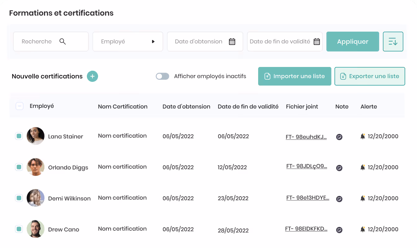Click the Date d'obtension input field
The image size is (417, 248).
pyautogui.click(x=205, y=42)
